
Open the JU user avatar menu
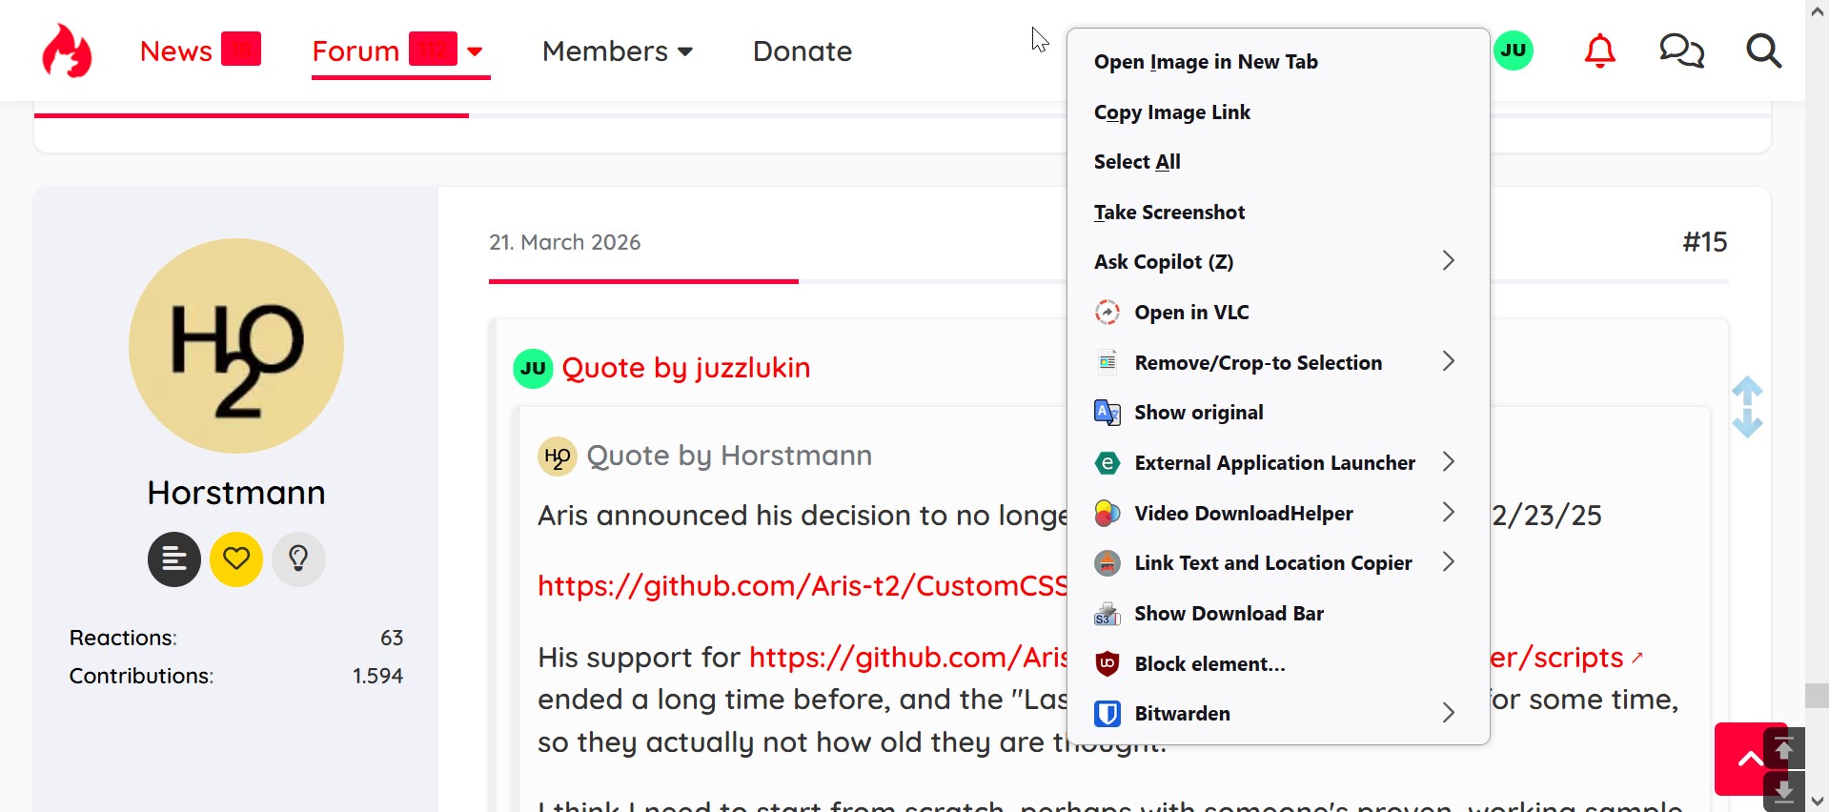(1514, 51)
